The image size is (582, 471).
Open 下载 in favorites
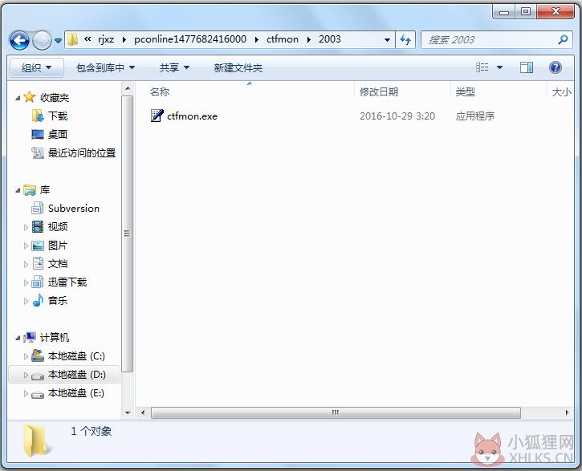[x=58, y=116]
